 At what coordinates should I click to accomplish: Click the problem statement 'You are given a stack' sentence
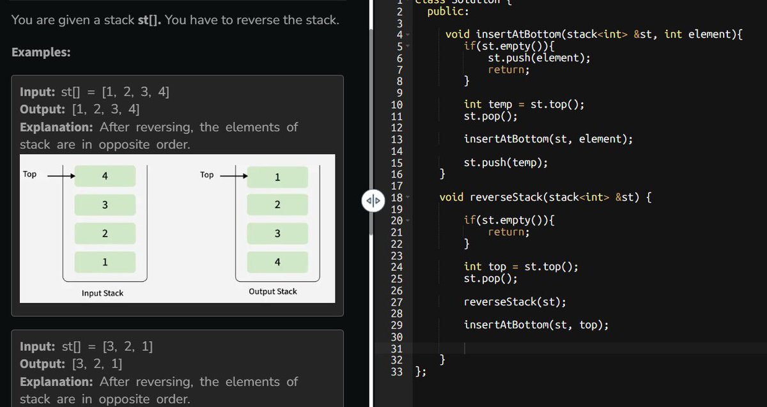tap(175, 20)
